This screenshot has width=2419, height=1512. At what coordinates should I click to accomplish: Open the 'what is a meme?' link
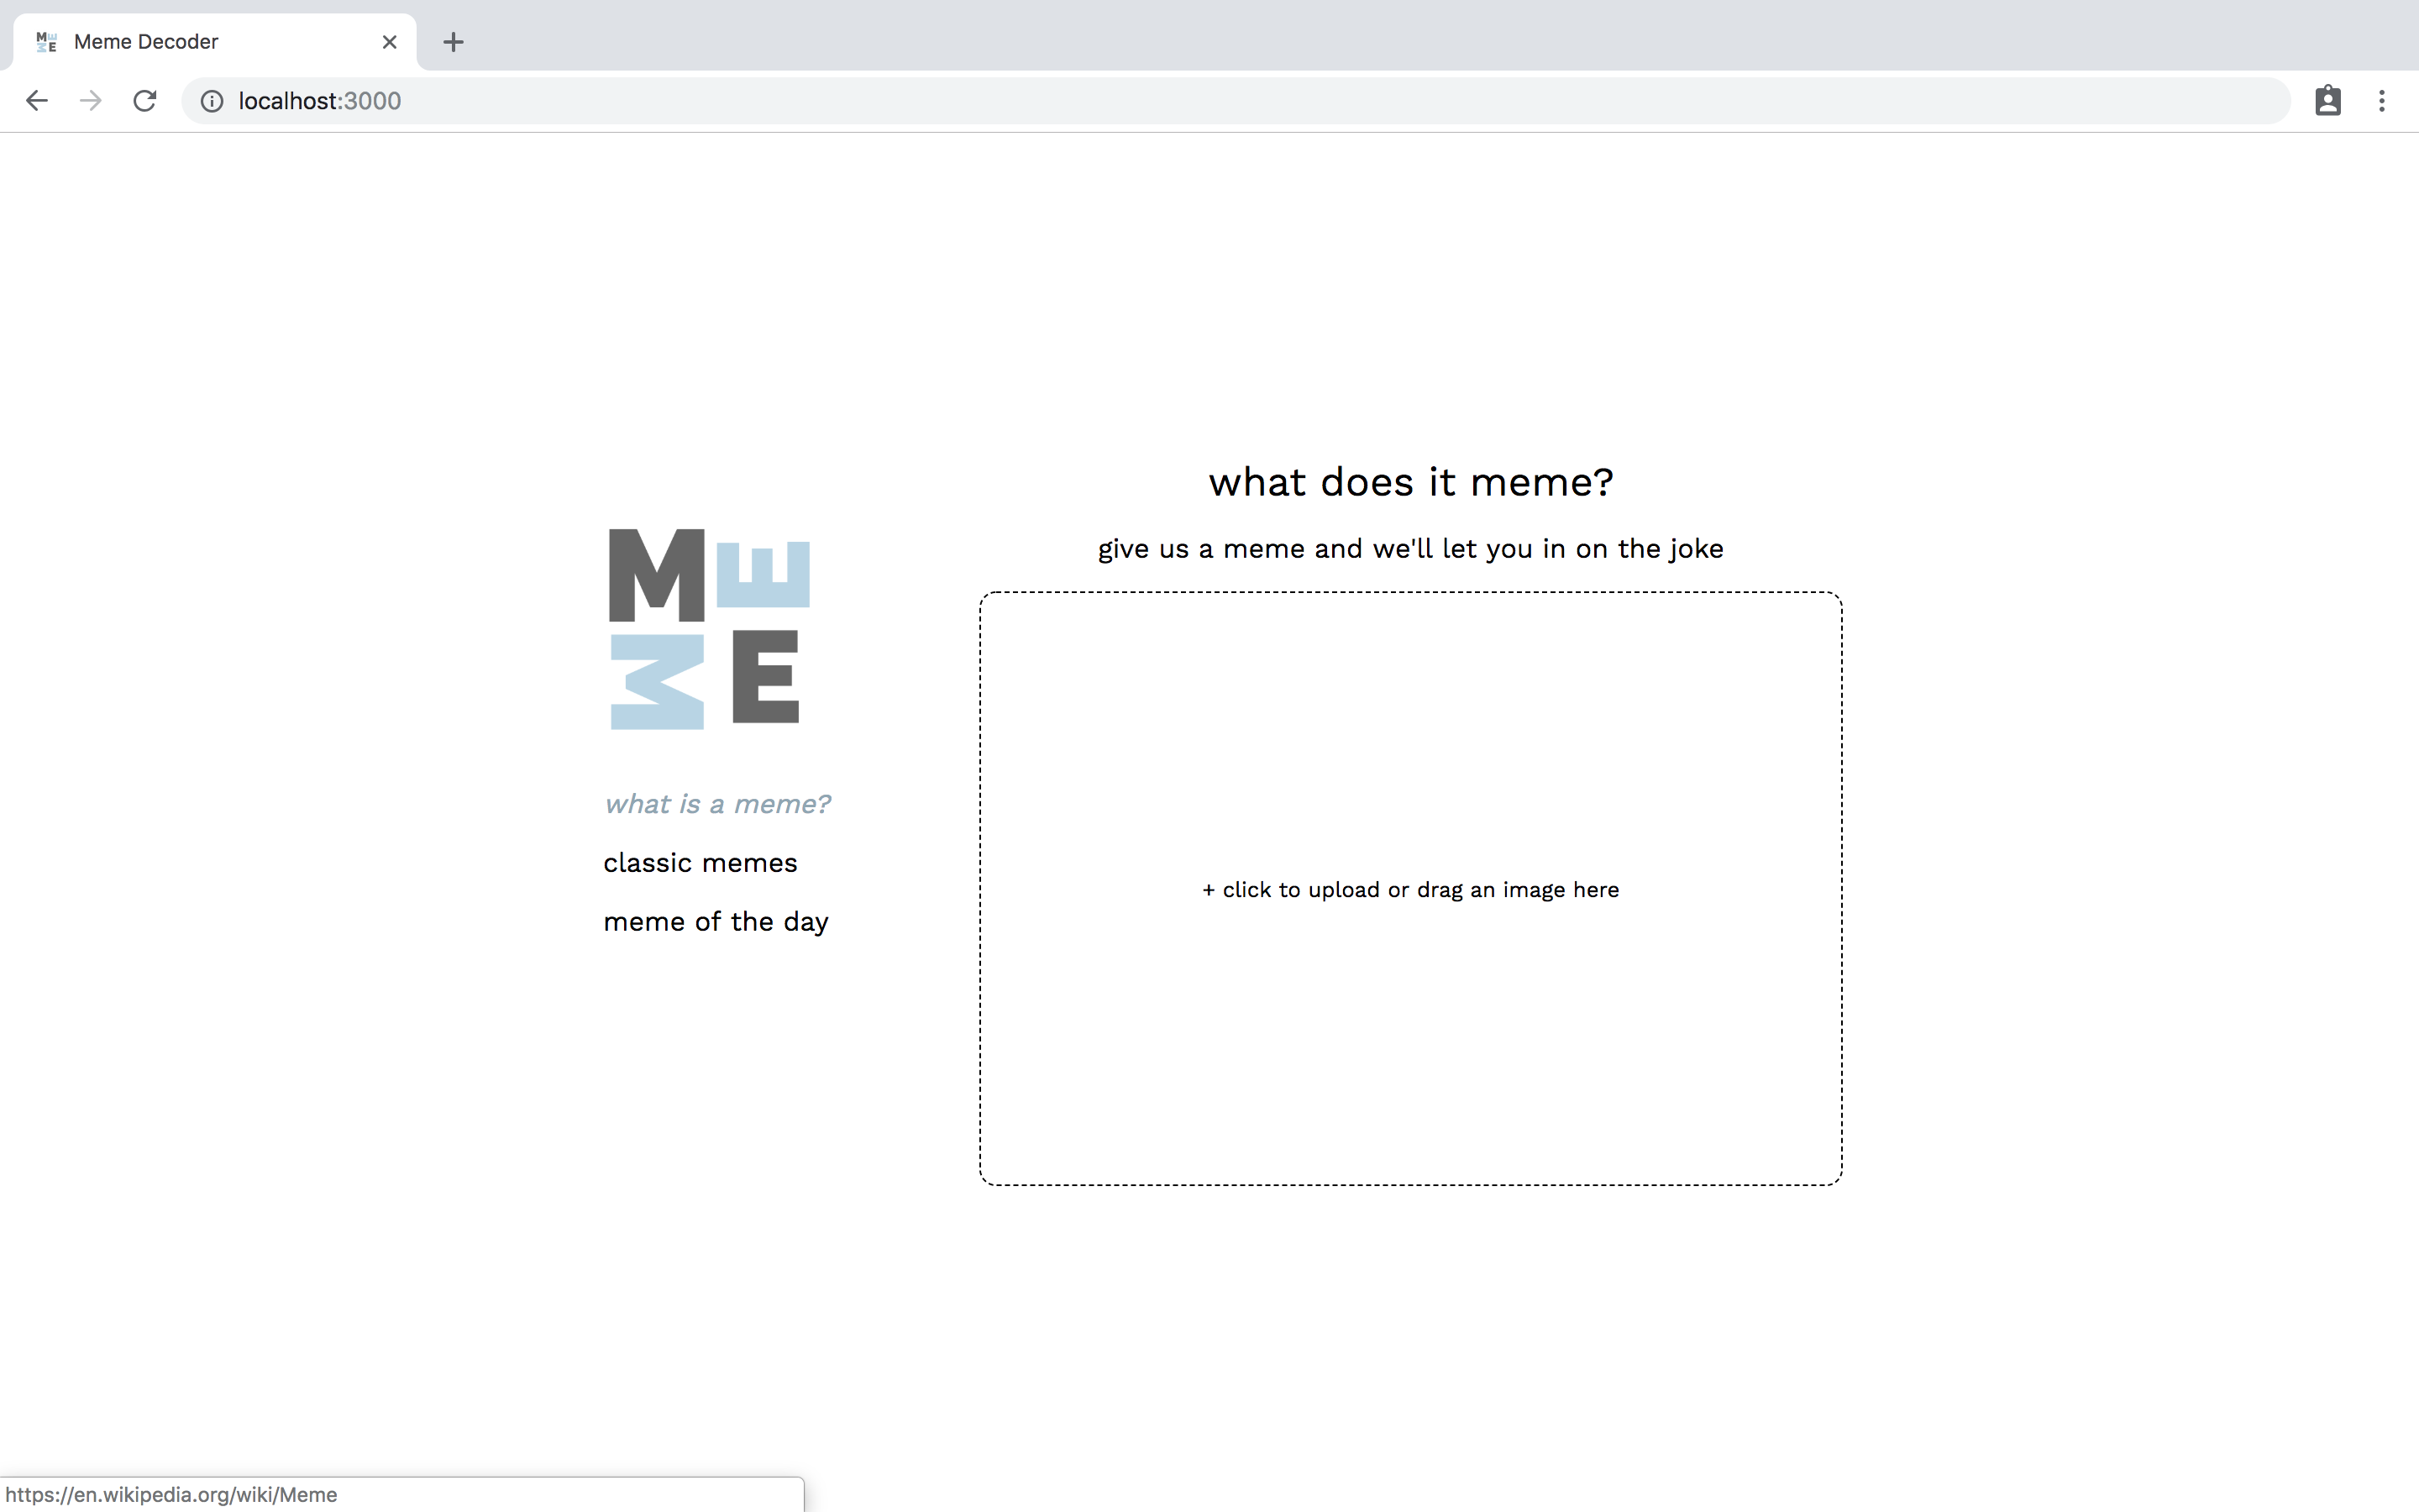716,804
